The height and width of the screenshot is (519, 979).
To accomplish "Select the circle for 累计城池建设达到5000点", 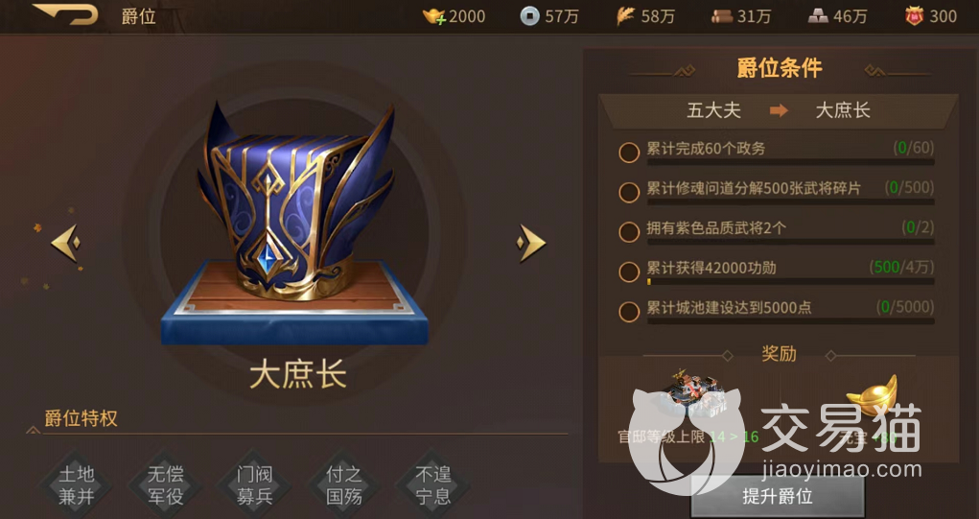I will coord(629,311).
